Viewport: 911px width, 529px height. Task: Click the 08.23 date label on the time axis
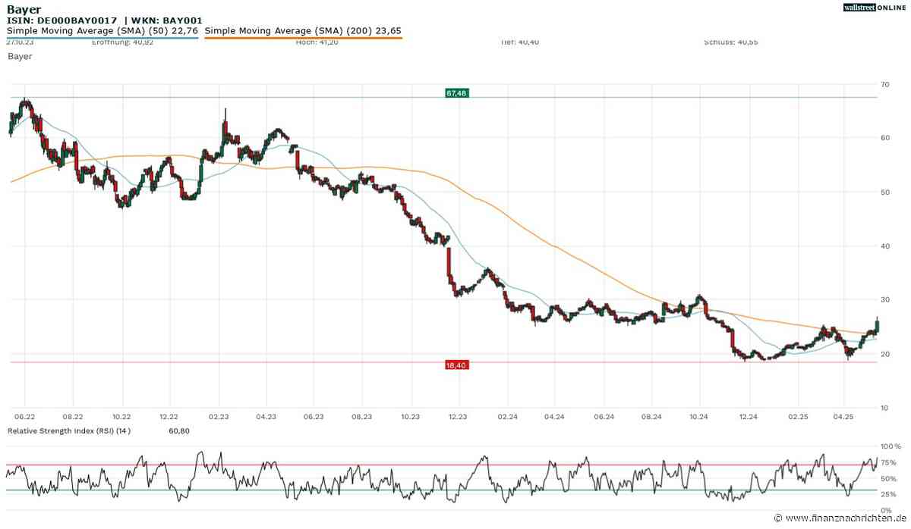click(x=361, y=417)
